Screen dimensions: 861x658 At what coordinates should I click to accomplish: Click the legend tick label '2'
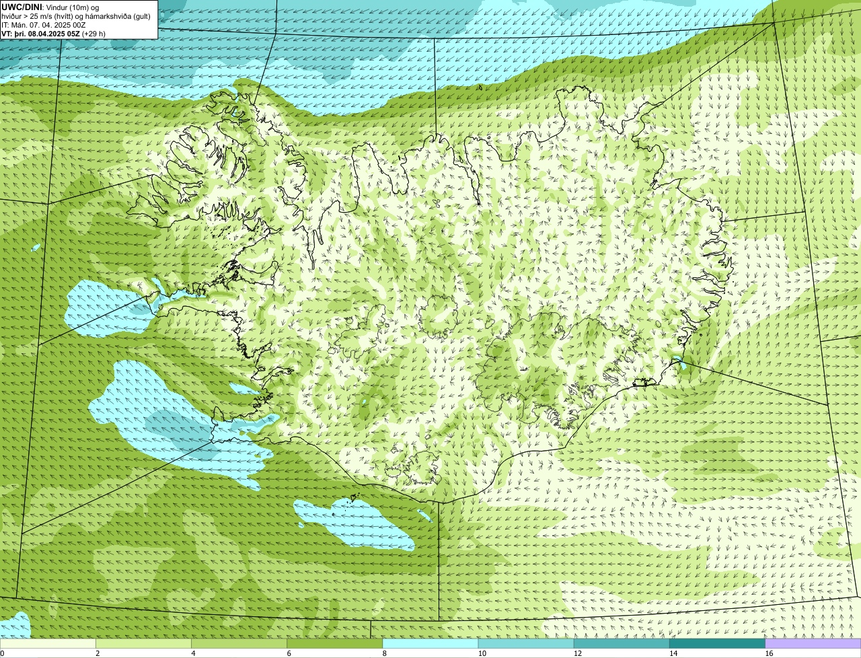[x=98, y=653]
